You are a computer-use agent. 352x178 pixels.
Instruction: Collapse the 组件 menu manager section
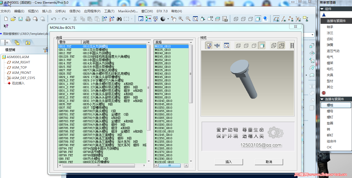coord(322,9)
